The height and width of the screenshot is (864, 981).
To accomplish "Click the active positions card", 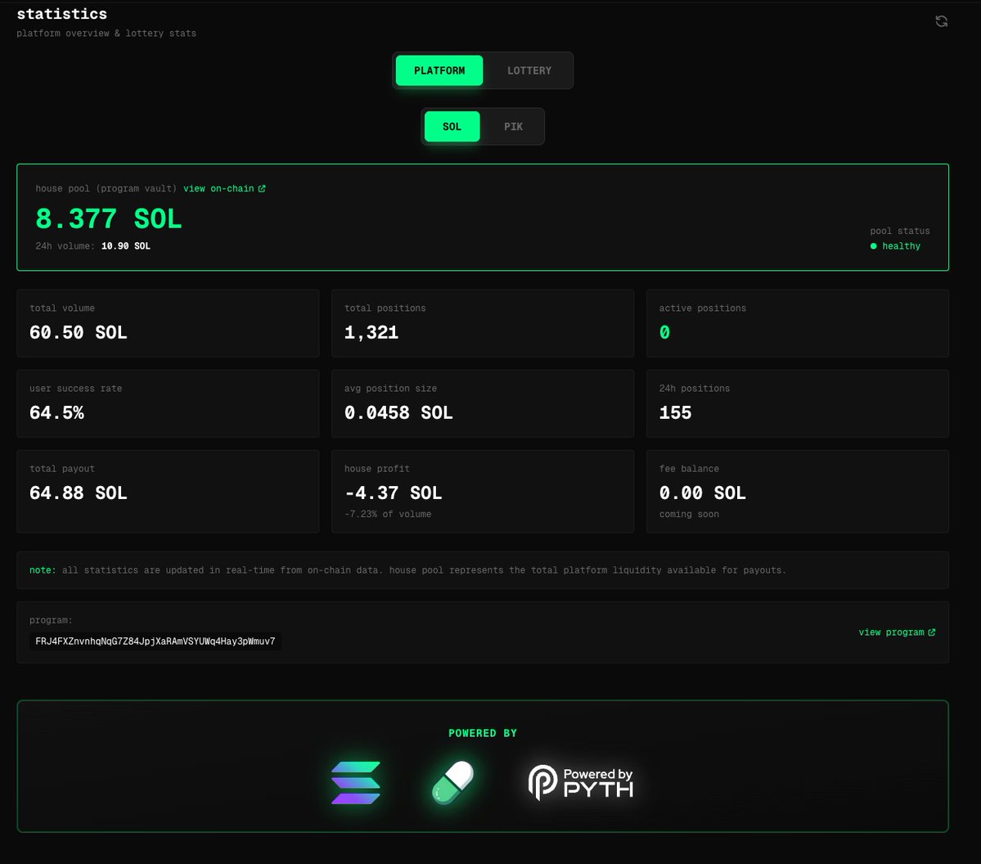I will (797, 323).
